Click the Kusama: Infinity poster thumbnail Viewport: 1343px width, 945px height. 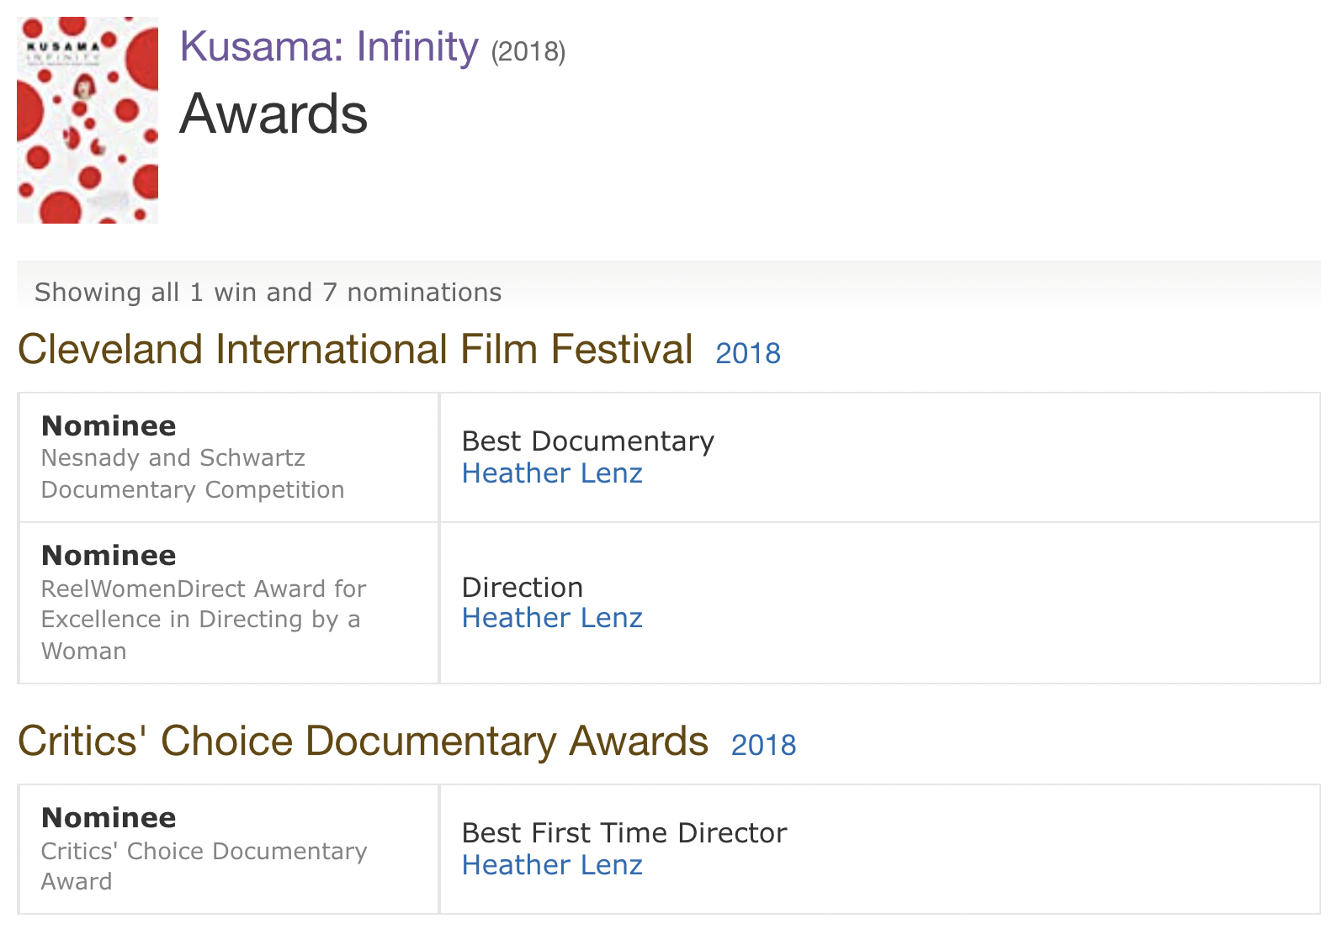click(88, 120)
